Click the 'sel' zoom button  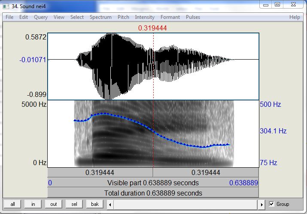click(x=74, y=204)
